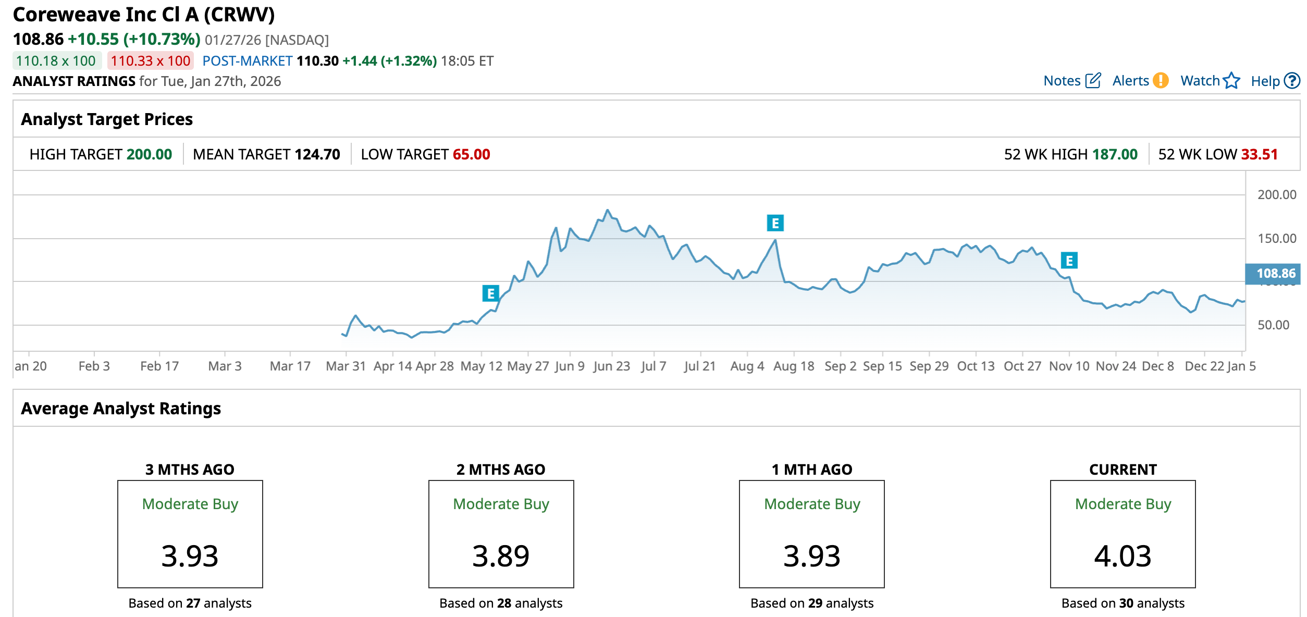Click the Watch link text
The height and width of the screenshot is (617, 1307).
tap(1200, 81)
